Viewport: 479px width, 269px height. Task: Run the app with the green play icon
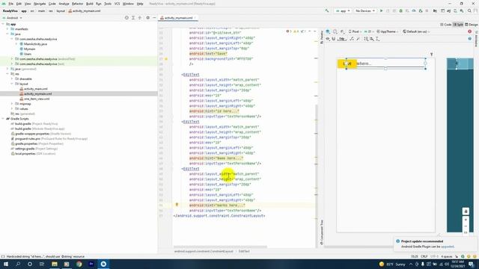[381, 10]
